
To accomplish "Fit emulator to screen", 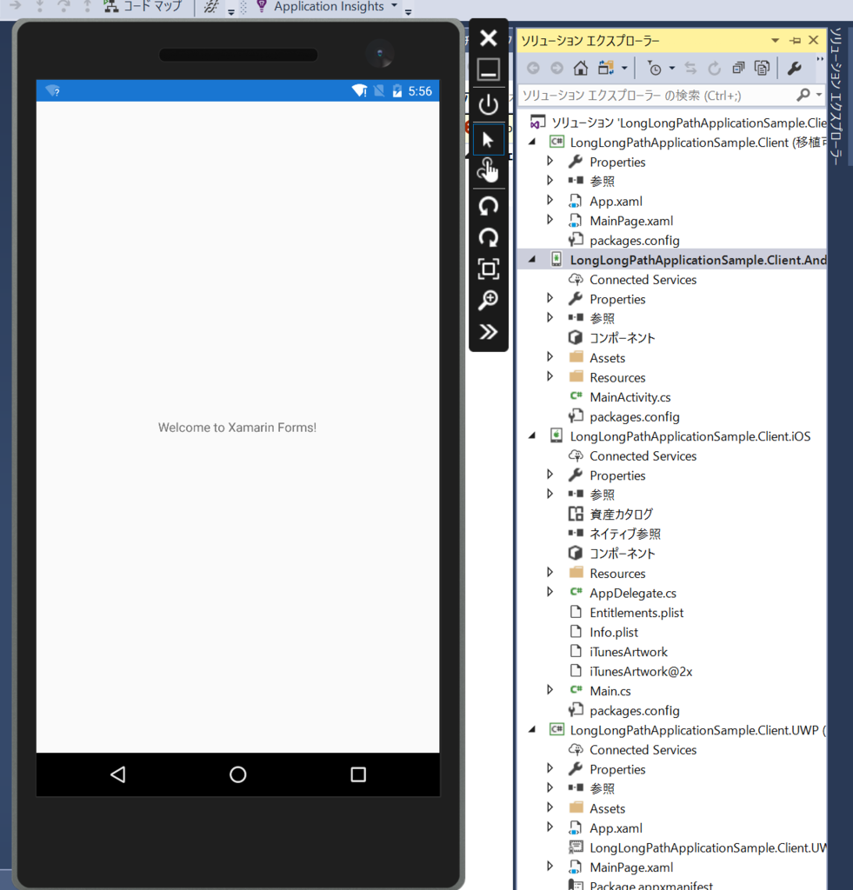I will click(x=489, y=269).
